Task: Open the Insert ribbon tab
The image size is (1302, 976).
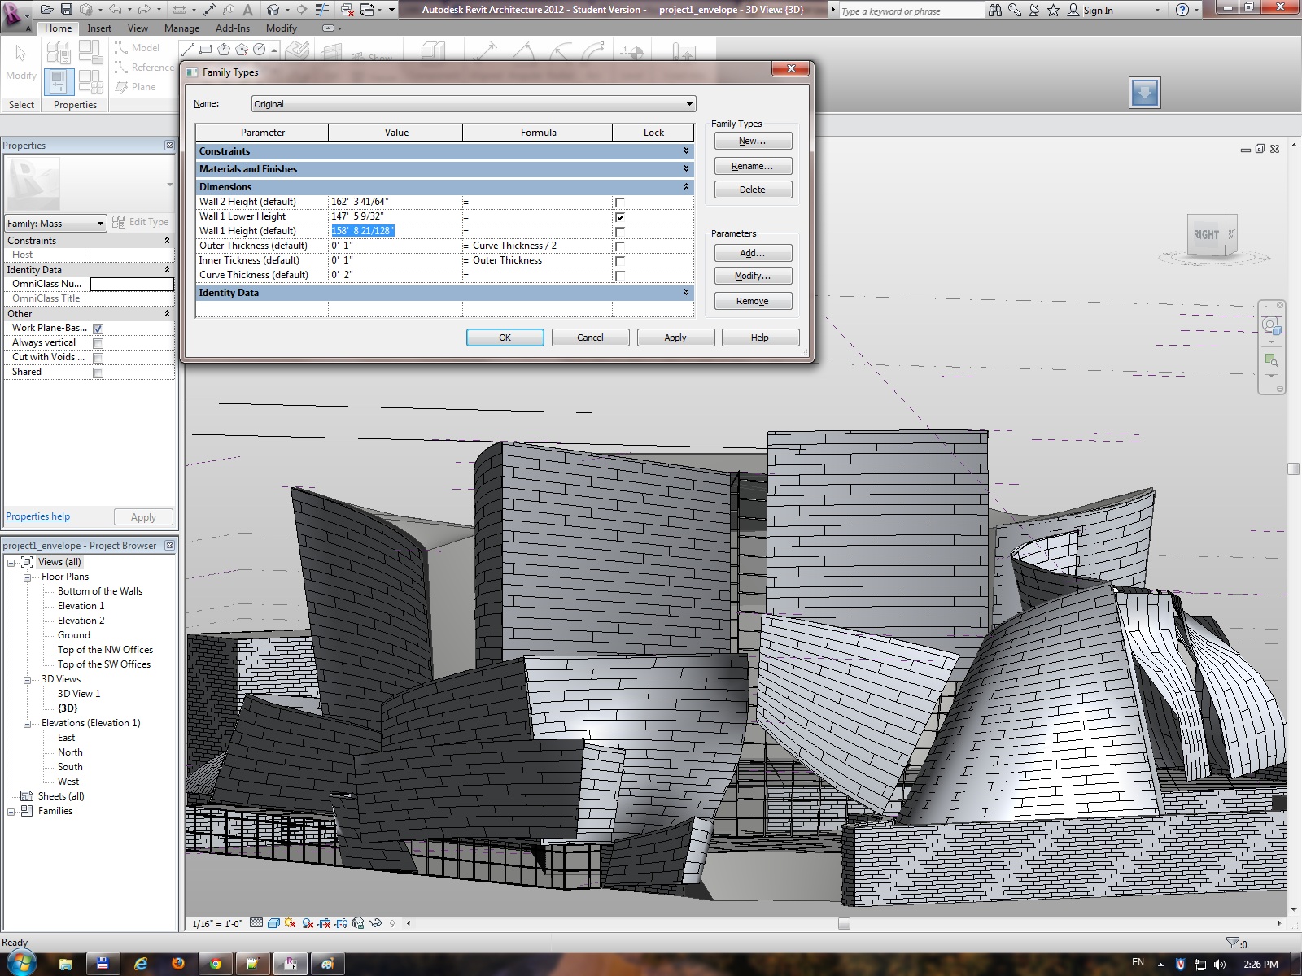Action: coord(99,28)
